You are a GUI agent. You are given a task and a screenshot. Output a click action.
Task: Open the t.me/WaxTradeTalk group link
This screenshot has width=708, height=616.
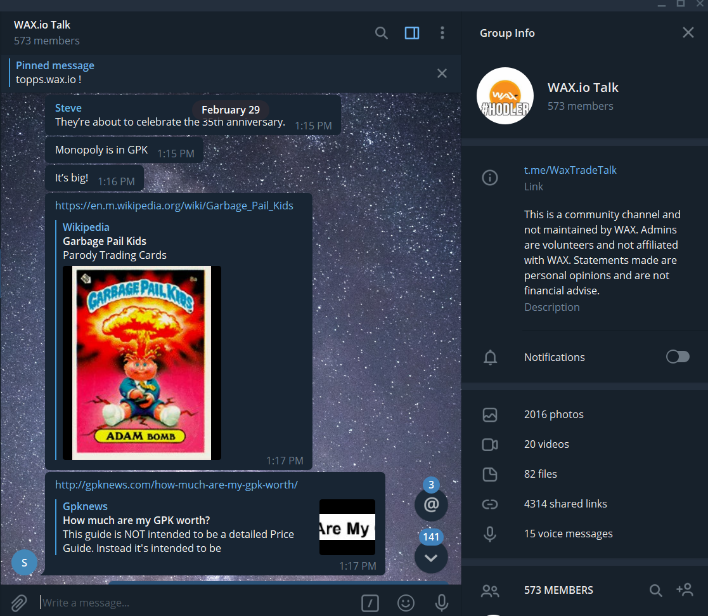[x=570, y=170]
